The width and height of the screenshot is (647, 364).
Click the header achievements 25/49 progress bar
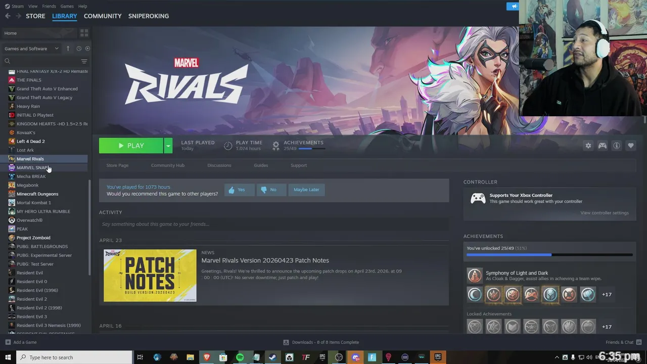[312, 149]
